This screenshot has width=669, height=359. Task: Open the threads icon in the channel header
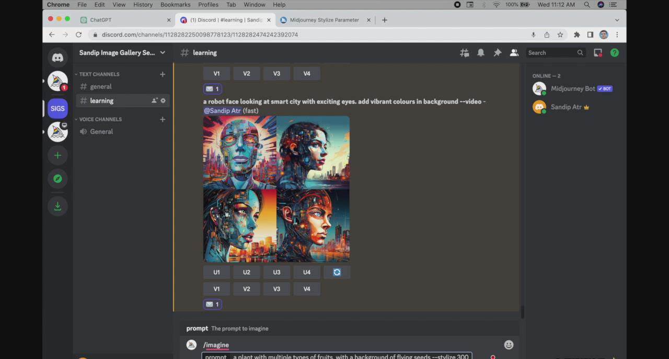[x=464, y=52]
